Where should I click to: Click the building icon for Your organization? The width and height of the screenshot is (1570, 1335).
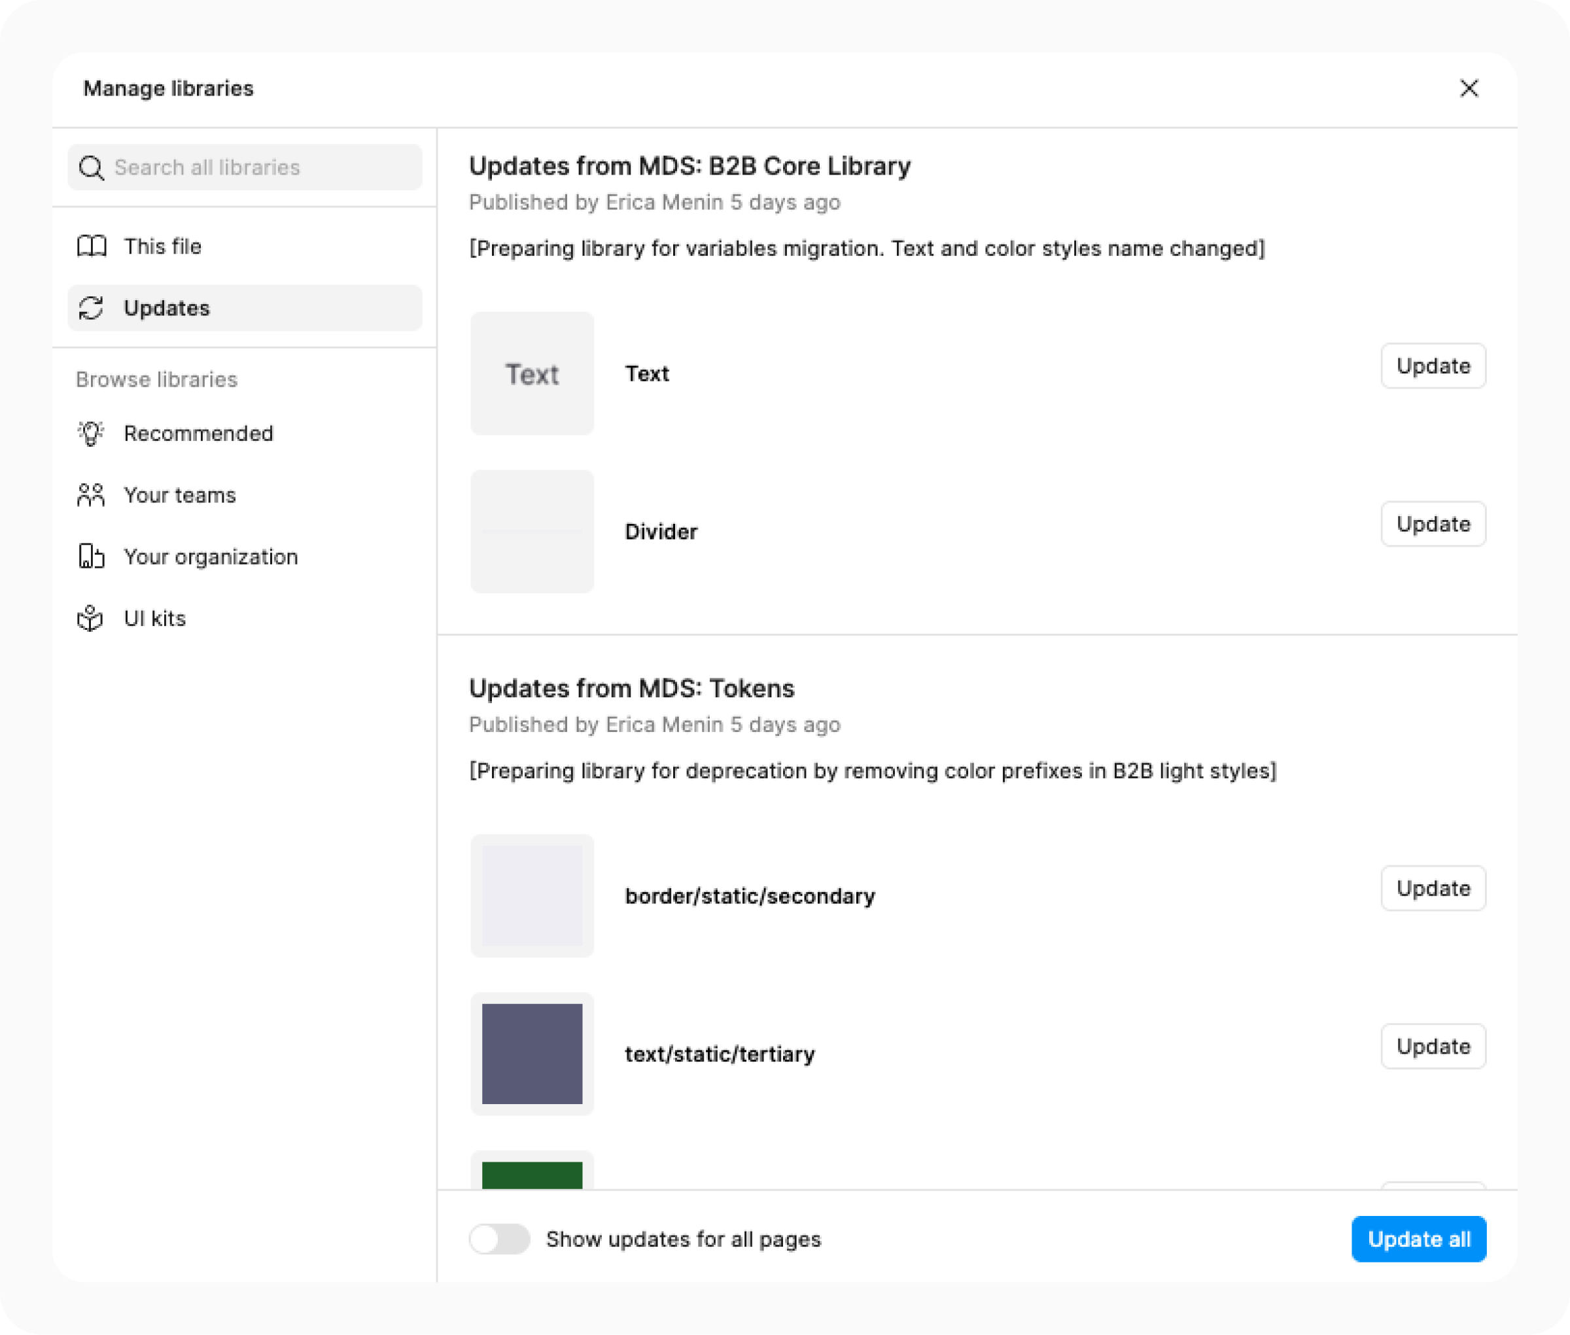tap(91, 556)
